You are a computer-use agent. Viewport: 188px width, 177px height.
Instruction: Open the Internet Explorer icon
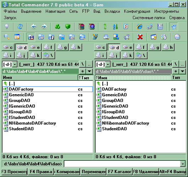pyautogui.click(x=139, y=27)
